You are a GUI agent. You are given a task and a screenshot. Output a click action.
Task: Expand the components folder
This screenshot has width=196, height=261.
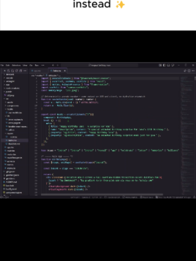click(x=14, y=106)
